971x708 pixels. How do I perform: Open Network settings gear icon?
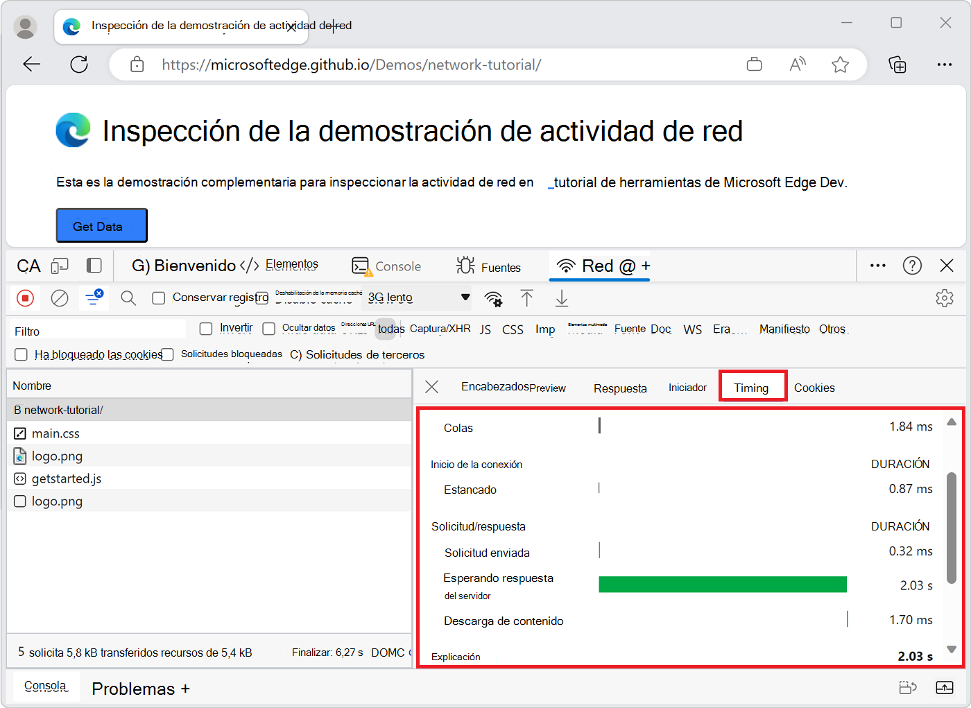944,298
